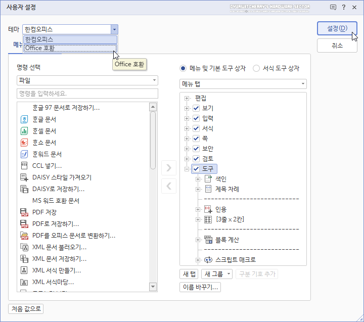This screenshot has height=322, width=364.
Task: Select 훈글 97 문서로 저장하기 command
Action: (x=66, y=108)
